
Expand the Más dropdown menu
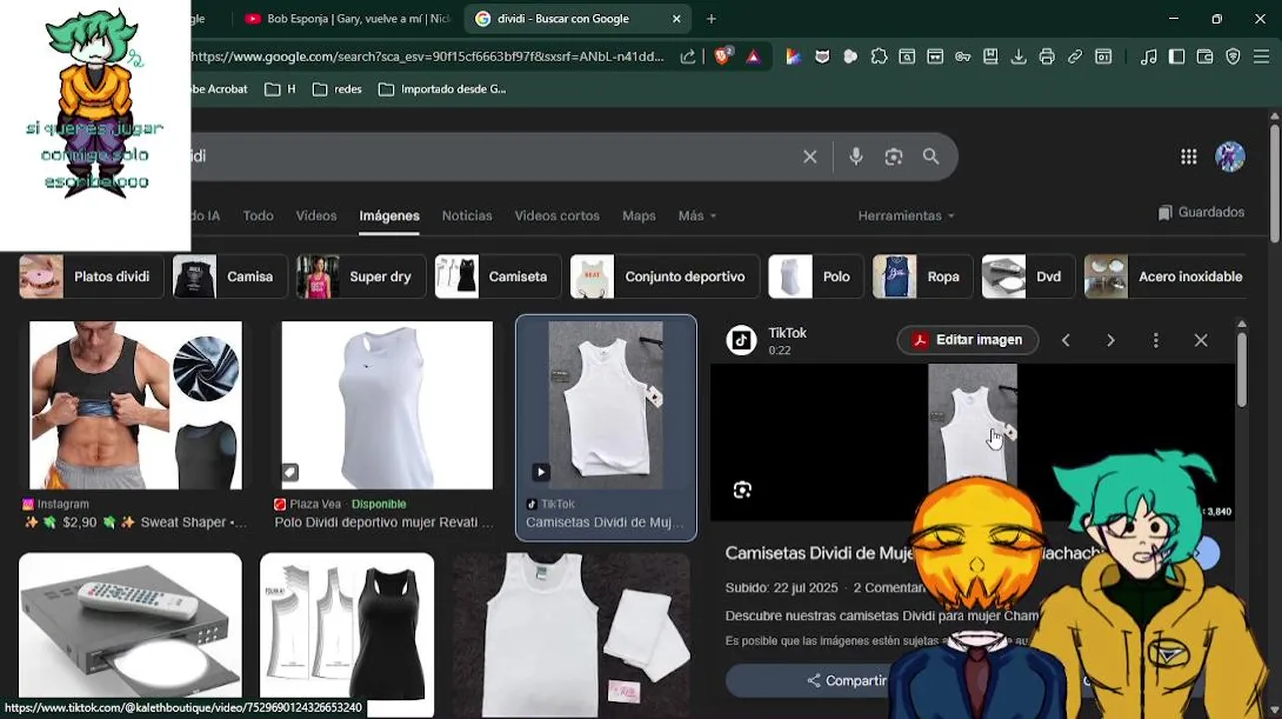tap(697, 216)
